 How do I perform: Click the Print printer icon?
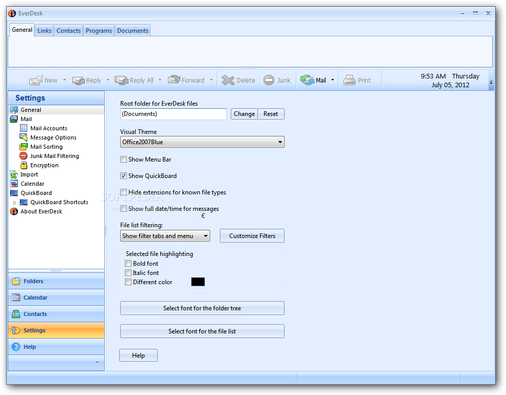click(349, 80)
